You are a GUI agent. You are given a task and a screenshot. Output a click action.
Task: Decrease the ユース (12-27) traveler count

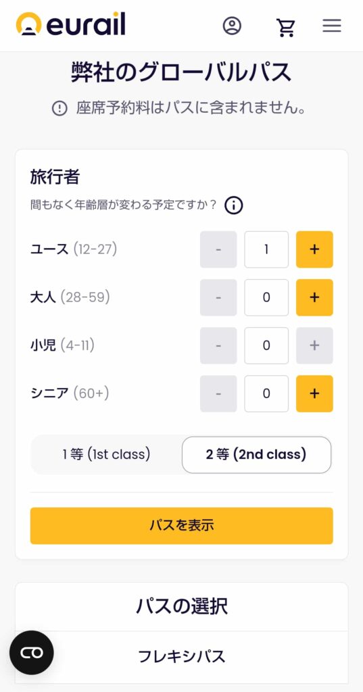click(218, 249)
